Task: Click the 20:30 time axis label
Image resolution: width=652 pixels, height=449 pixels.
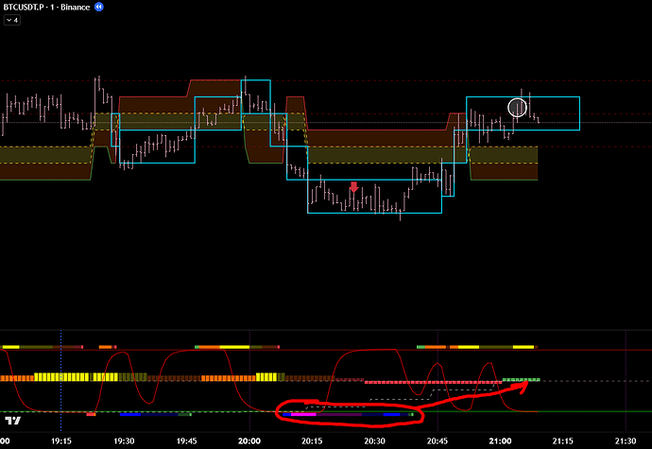Action: 374,440
